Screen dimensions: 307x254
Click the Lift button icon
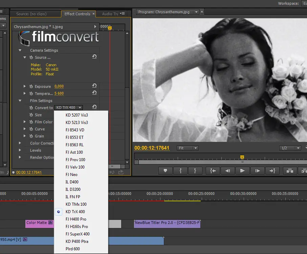pyautogui.click(x=290, y=171)
